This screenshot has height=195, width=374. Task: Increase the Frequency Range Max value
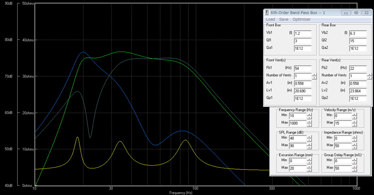coord(309,122)
